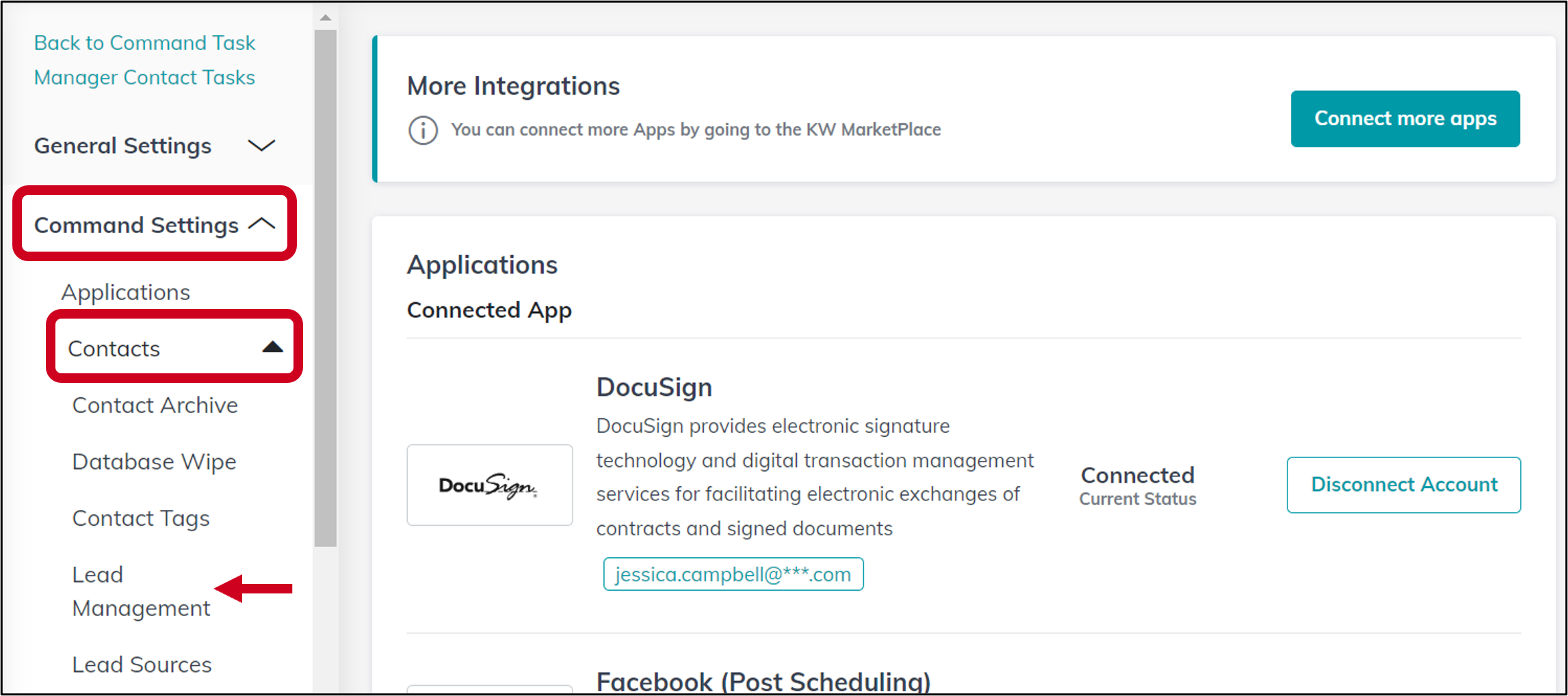Click the General Settings heading

[123, 146]
